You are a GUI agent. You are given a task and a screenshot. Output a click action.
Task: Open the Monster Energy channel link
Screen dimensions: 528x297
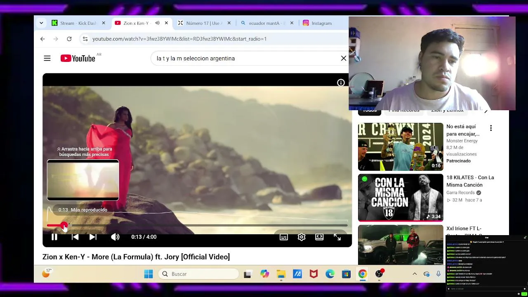(x=462, y=141)
